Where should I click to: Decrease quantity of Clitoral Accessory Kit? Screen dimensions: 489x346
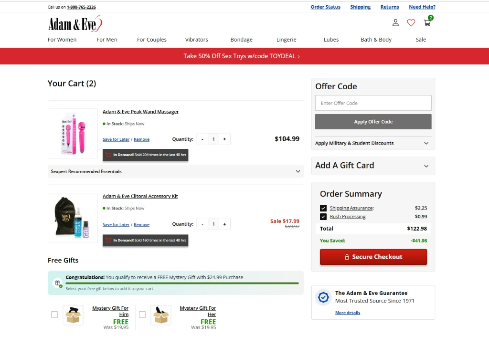[202, 224]
